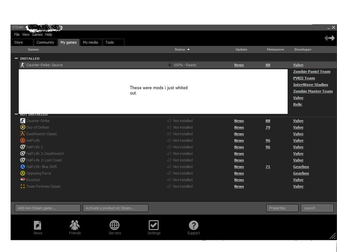Toggle favorite star for Deathmatch Classic

click(x=169, y=134)
